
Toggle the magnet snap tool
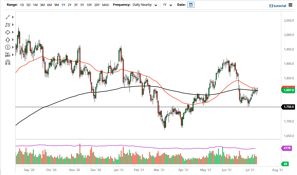pos(8,62)
